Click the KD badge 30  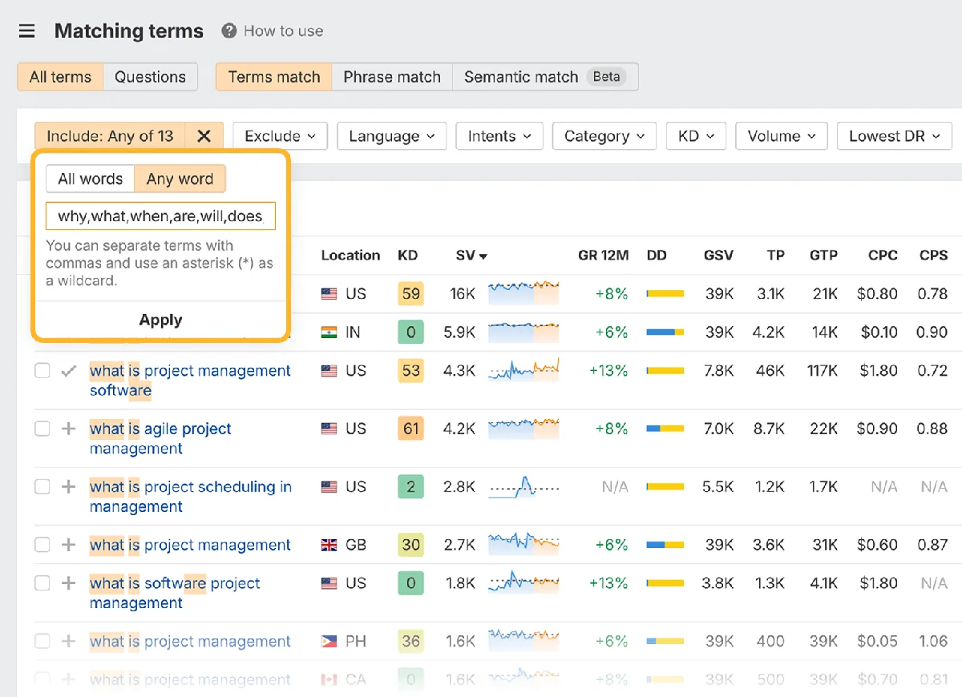click(411, 545)
